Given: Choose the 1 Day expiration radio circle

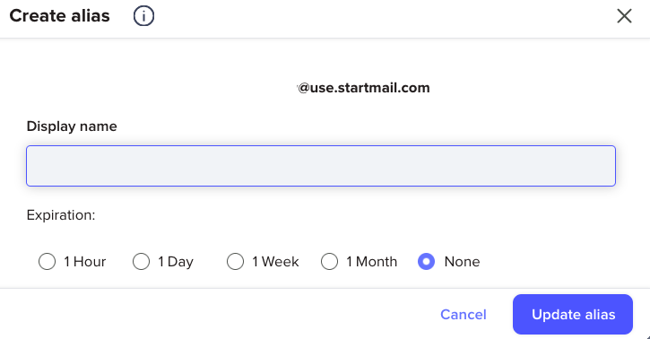Looking at the screenshot, I should pyautogui.click(x=141, y=262).
